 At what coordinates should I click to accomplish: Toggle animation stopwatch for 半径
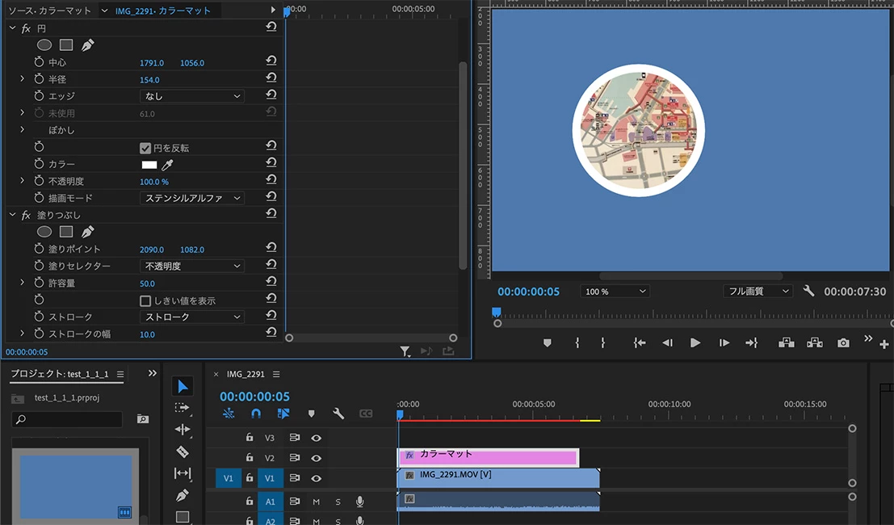point(39,78)
